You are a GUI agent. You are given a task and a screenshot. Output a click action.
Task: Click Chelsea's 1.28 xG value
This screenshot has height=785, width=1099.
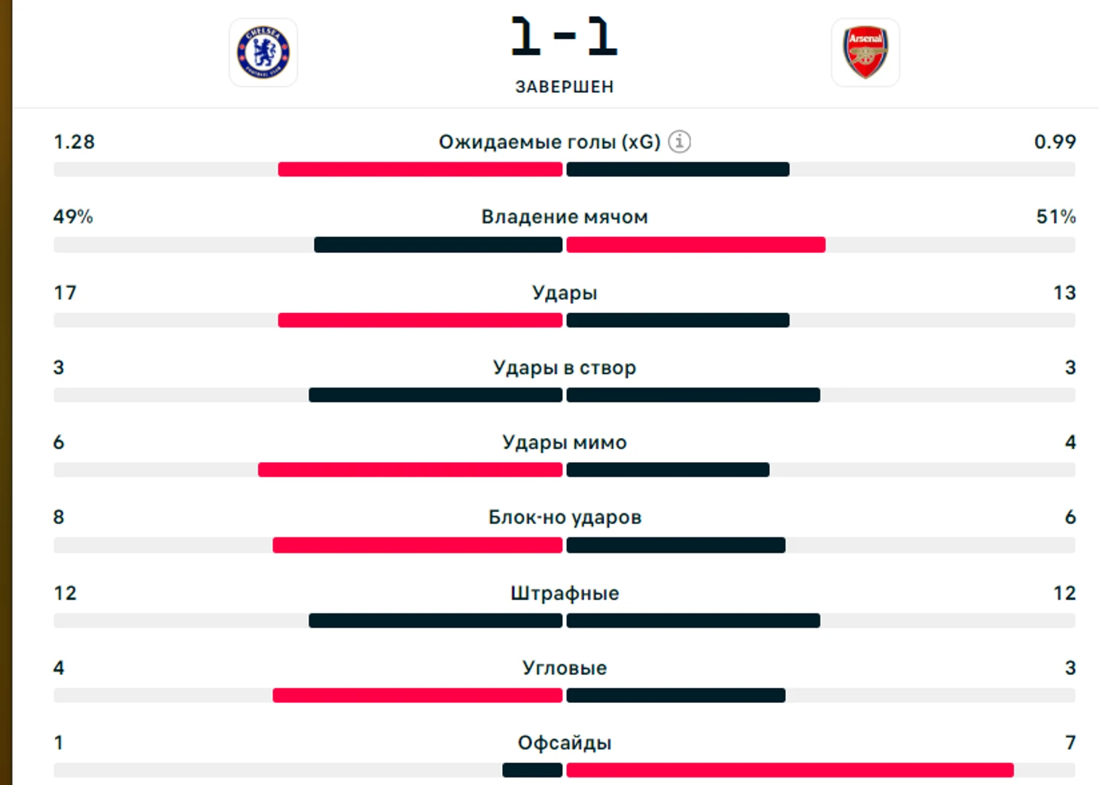74,141
